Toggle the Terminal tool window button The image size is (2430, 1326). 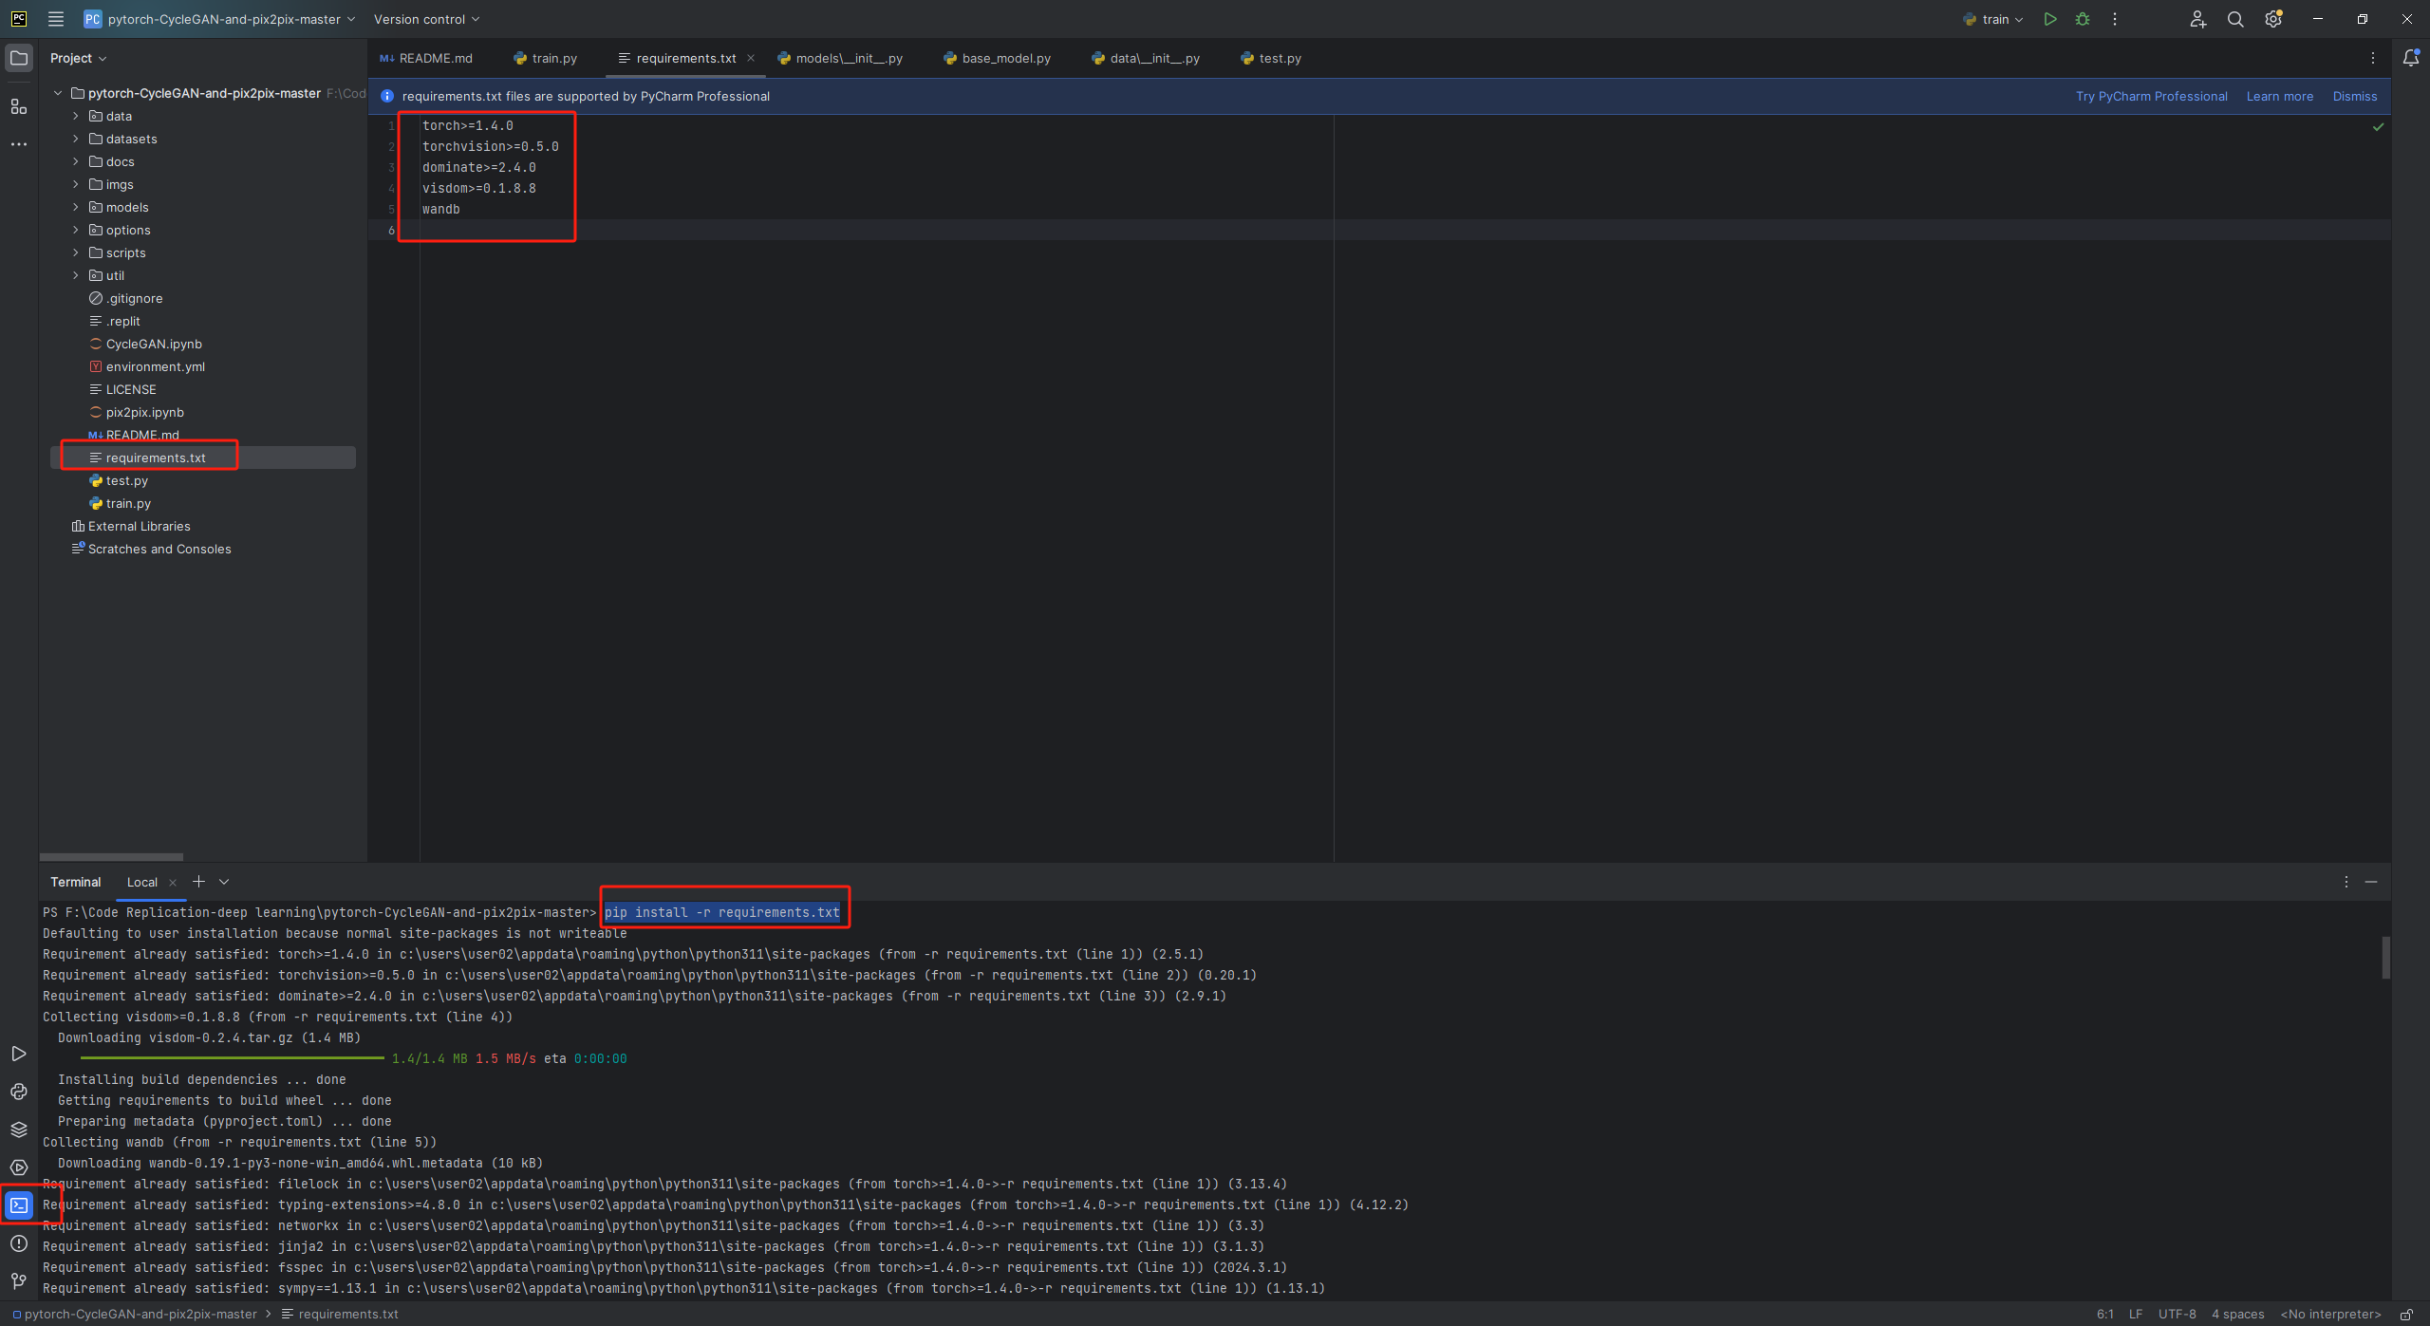coord(19,1205)
